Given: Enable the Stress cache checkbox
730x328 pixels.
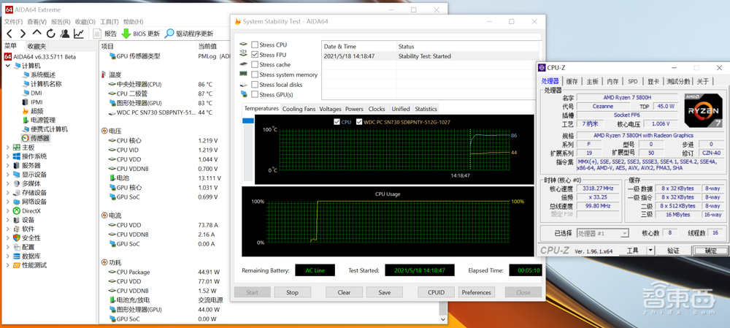Looking at the screenshot, I should coord(255,65).
